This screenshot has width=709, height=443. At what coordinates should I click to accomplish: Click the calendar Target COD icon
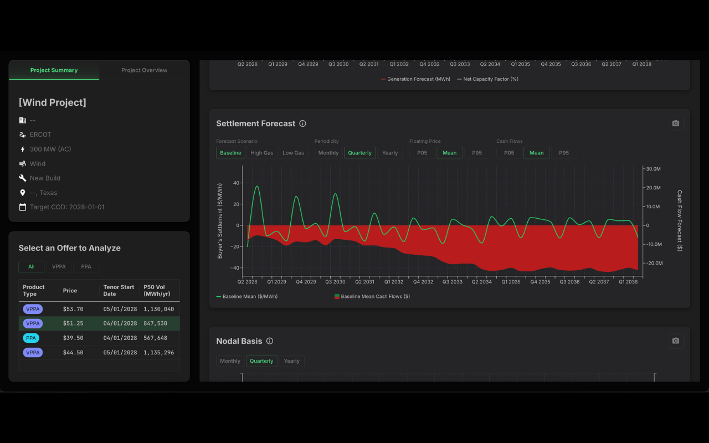23,207
